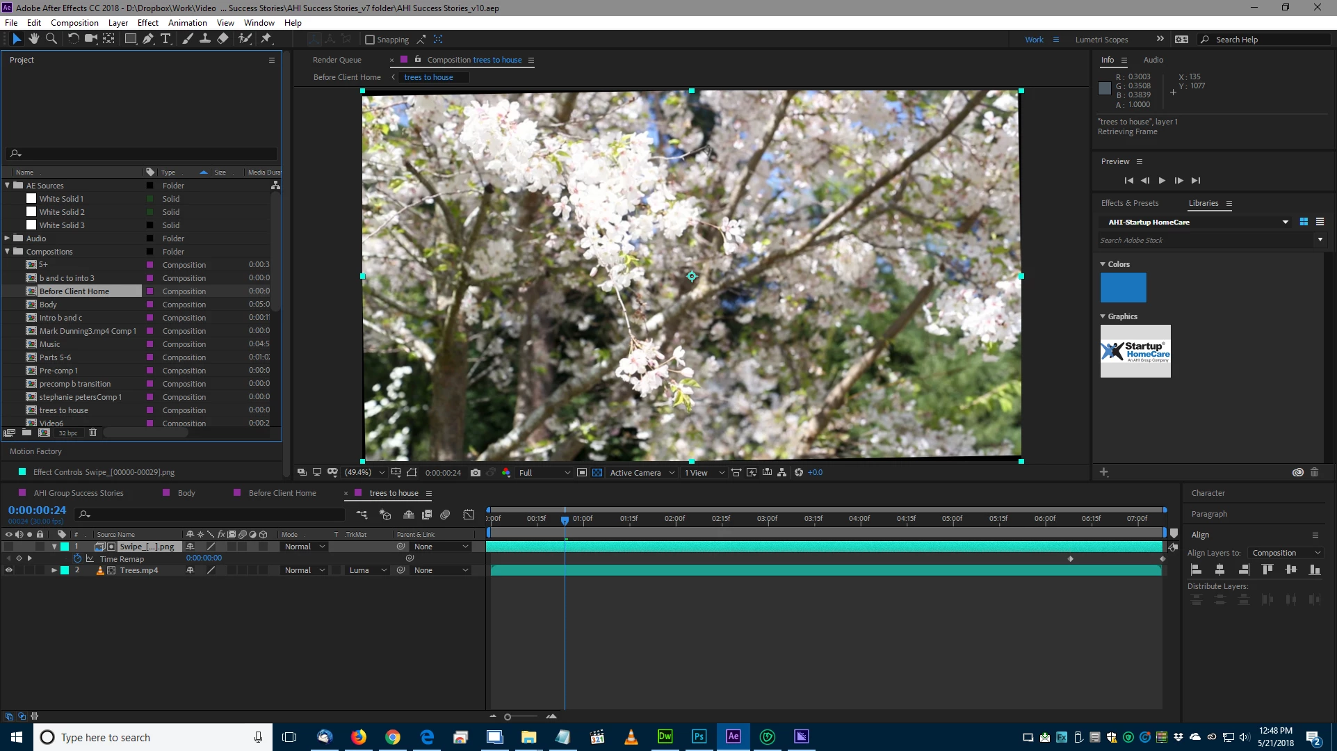Select the Clone Stamp tool
The image size is (1337, 751).
[205, 39]
